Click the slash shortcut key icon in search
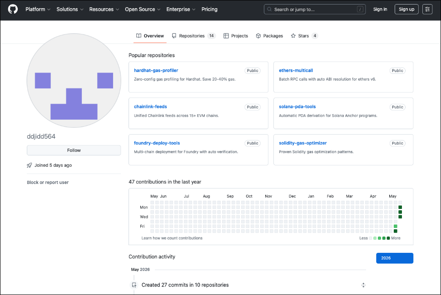The image size is (441, 295). 360,9
